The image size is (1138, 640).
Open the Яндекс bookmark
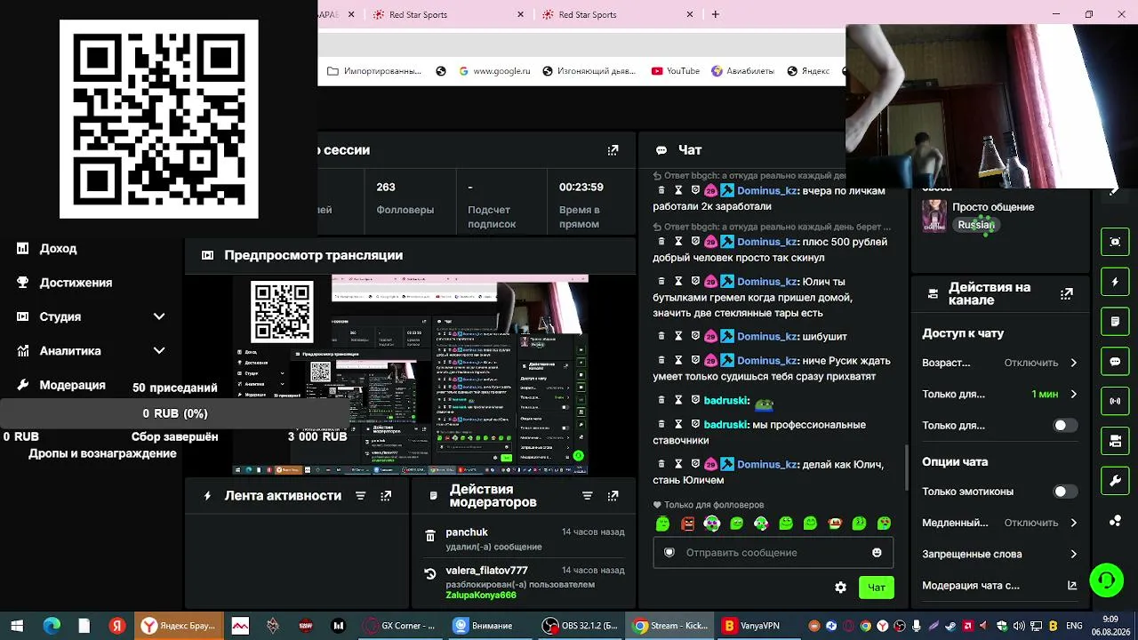pos(808,71)
